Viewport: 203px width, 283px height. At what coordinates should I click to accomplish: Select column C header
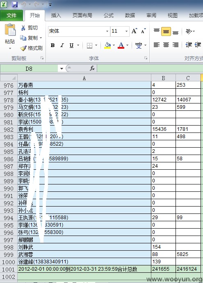point(188,78)
